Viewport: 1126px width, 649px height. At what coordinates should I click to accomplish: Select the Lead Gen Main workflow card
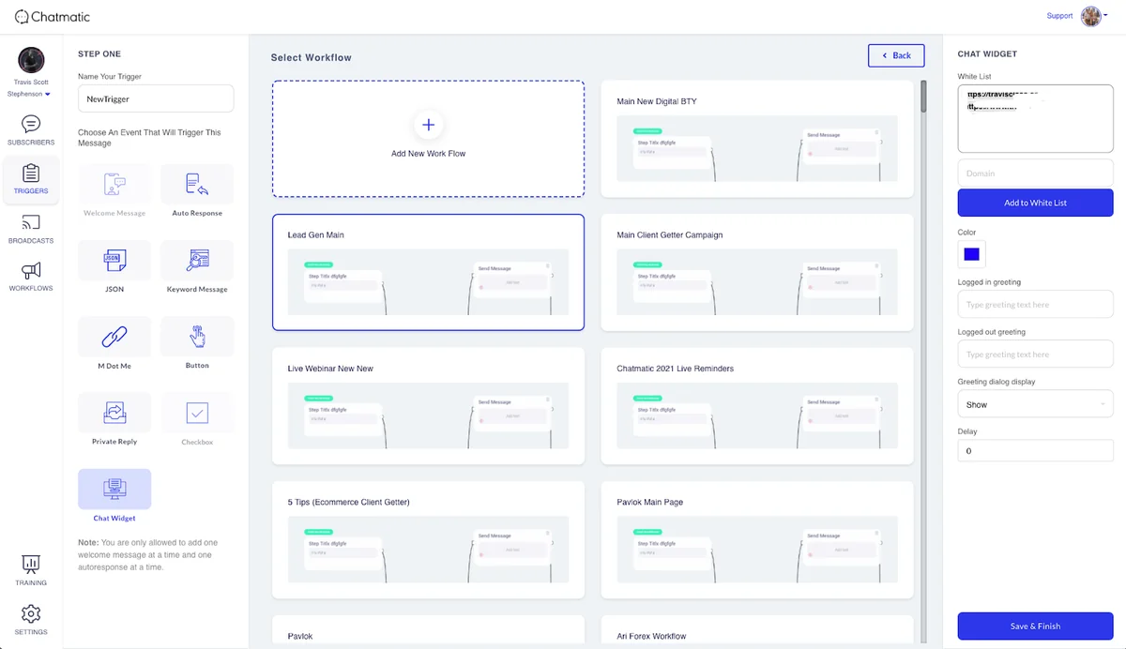tap(428, 272)
